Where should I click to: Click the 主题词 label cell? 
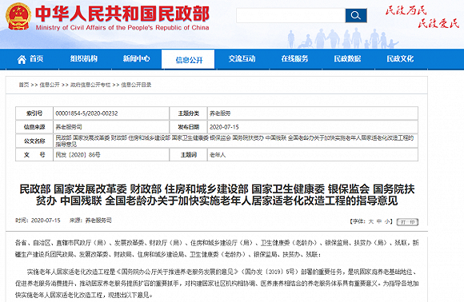click(x=189, y=155)
